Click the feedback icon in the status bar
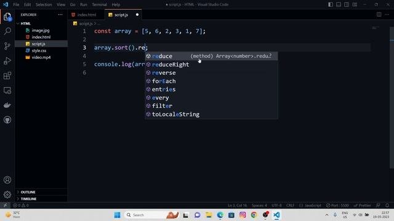Viewport: 394px width, 221px height. (x=378, y=205)
